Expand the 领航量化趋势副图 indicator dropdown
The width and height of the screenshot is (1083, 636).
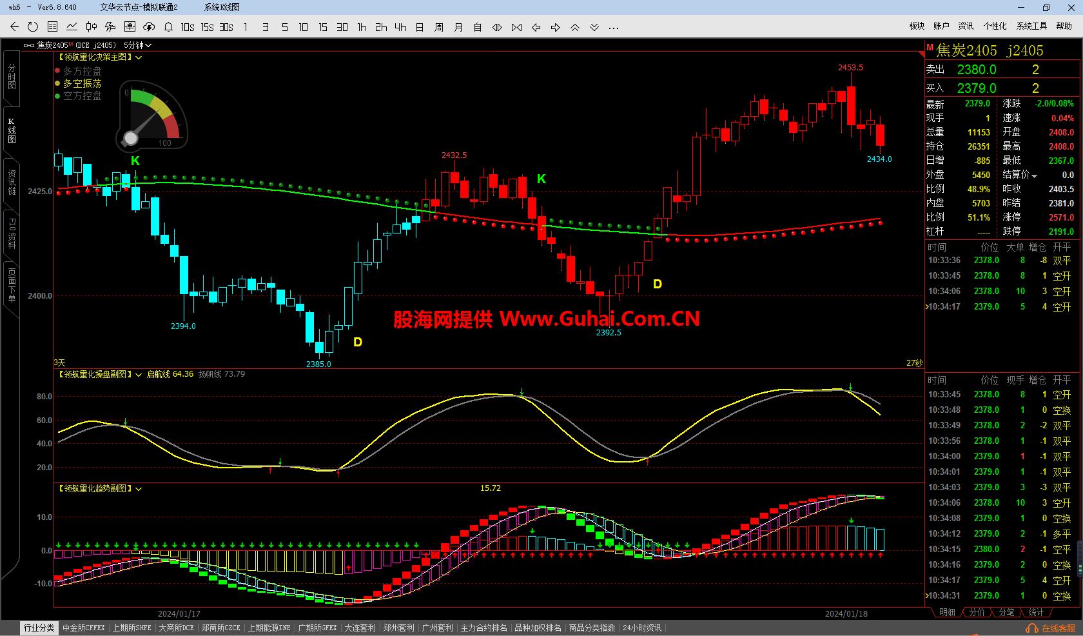pos(138,489)
